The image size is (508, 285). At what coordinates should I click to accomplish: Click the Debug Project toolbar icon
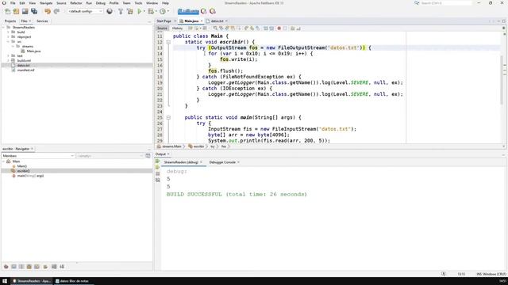pos(151,11)
